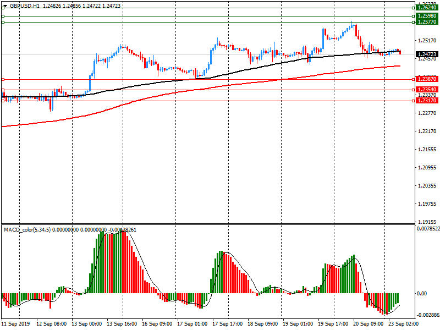Image resolution: width=440 pixels, height=330 pixels.
Task: Click the 1.22770 value on price scale
Action: click(427, 113)
